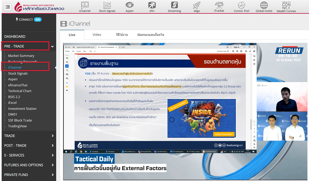Launch efin from the top toolbar
Viewport: 309px width, 181px height.
click(x=152, y=7)
